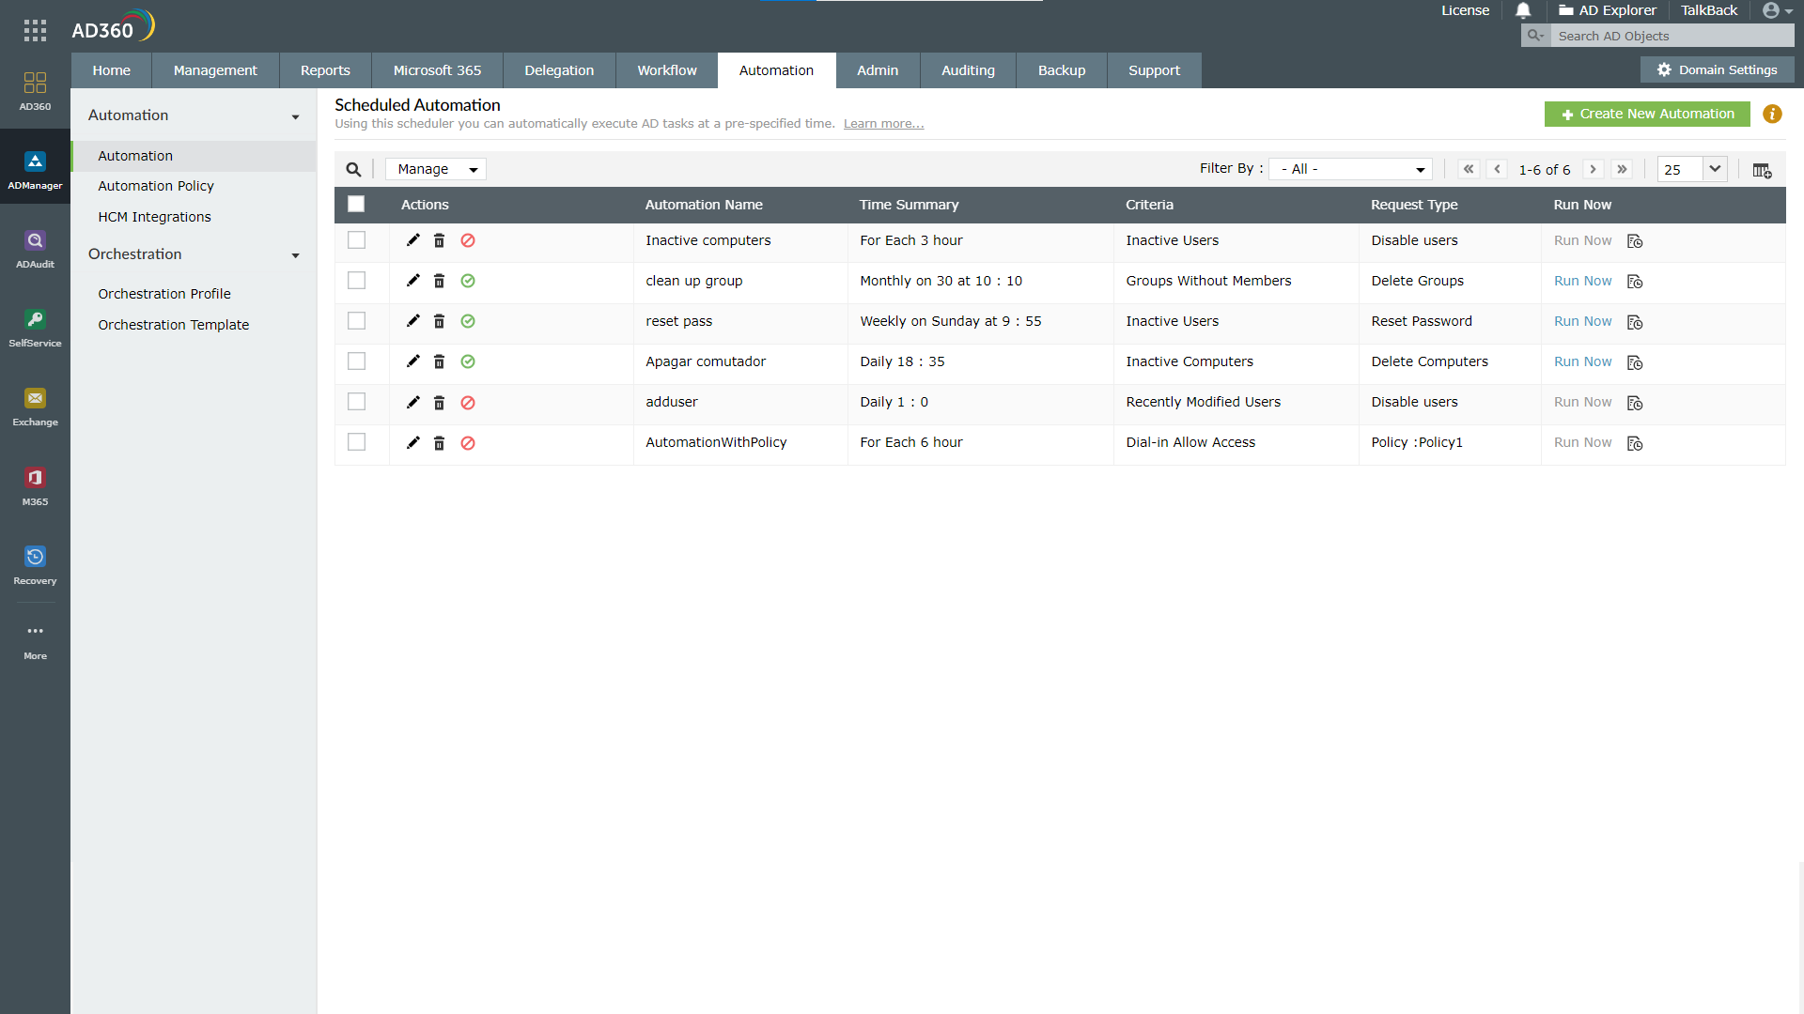The width and height of the screenshot is (1804, 1014).
Task: Click Run Now for clean up group
Action: pyautogui.click(x=1582, y=281)
